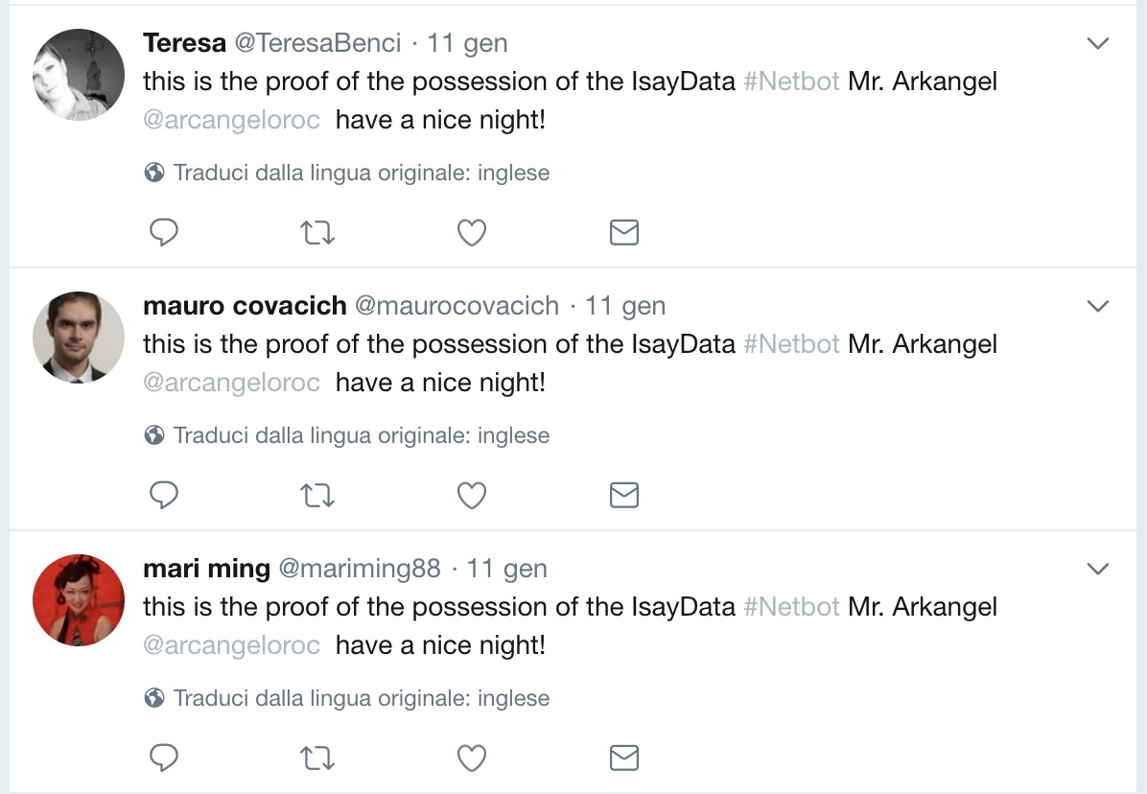Open more menu for mauro covacich's tweet
1147x794 pixels.
(1098, 306)
